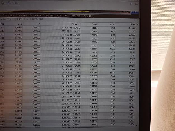The height and width of the screenshot is (131, 175).
Task: Click the profit value 372.95
Action: [132, 76]
